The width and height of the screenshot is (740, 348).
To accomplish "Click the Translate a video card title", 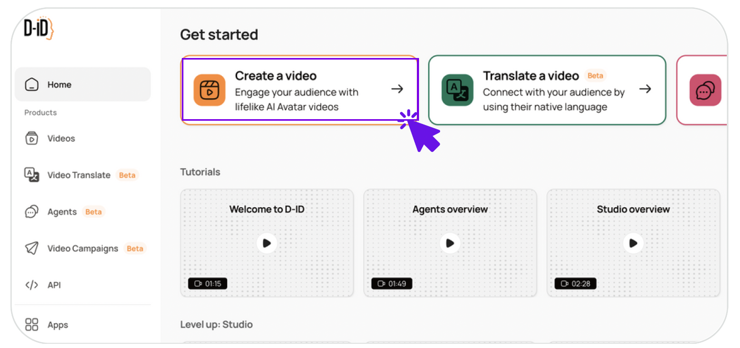I will click(x=531, y=76).
